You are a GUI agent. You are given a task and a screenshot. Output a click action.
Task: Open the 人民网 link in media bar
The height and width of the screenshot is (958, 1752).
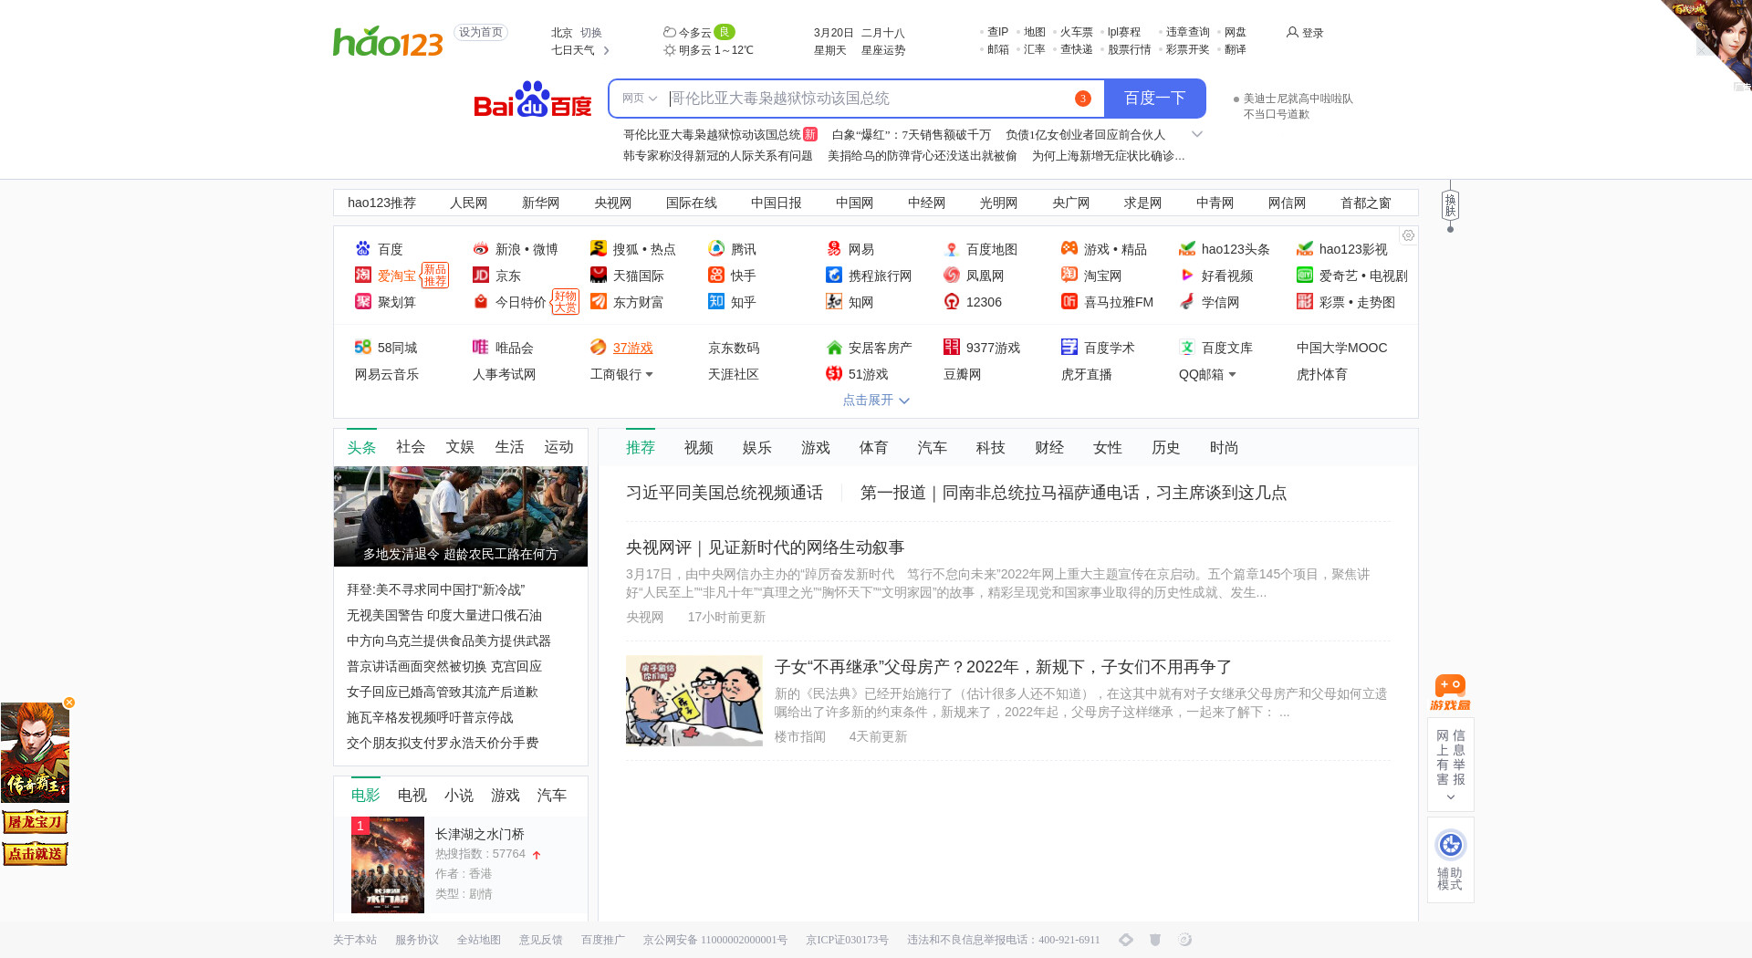tap(469, 203)
